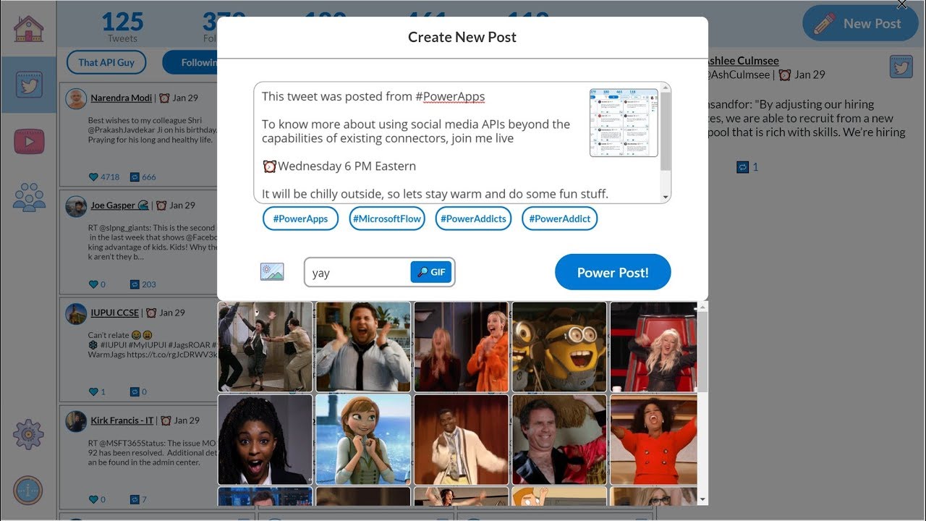Open the people group icon in sidebar
The width and height of the screenshot is (926, 521).
(29, 197)
